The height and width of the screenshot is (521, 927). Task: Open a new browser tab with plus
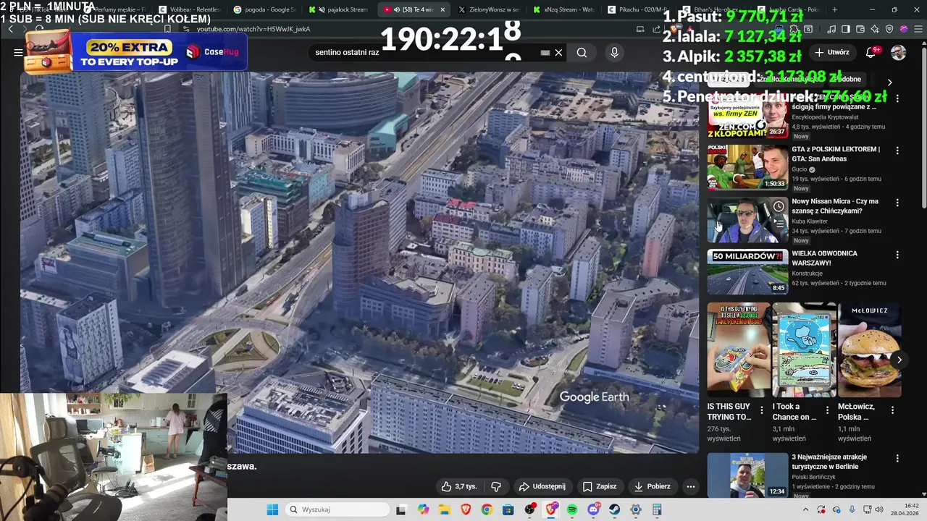pyautogui.click(x=834, y=9)
